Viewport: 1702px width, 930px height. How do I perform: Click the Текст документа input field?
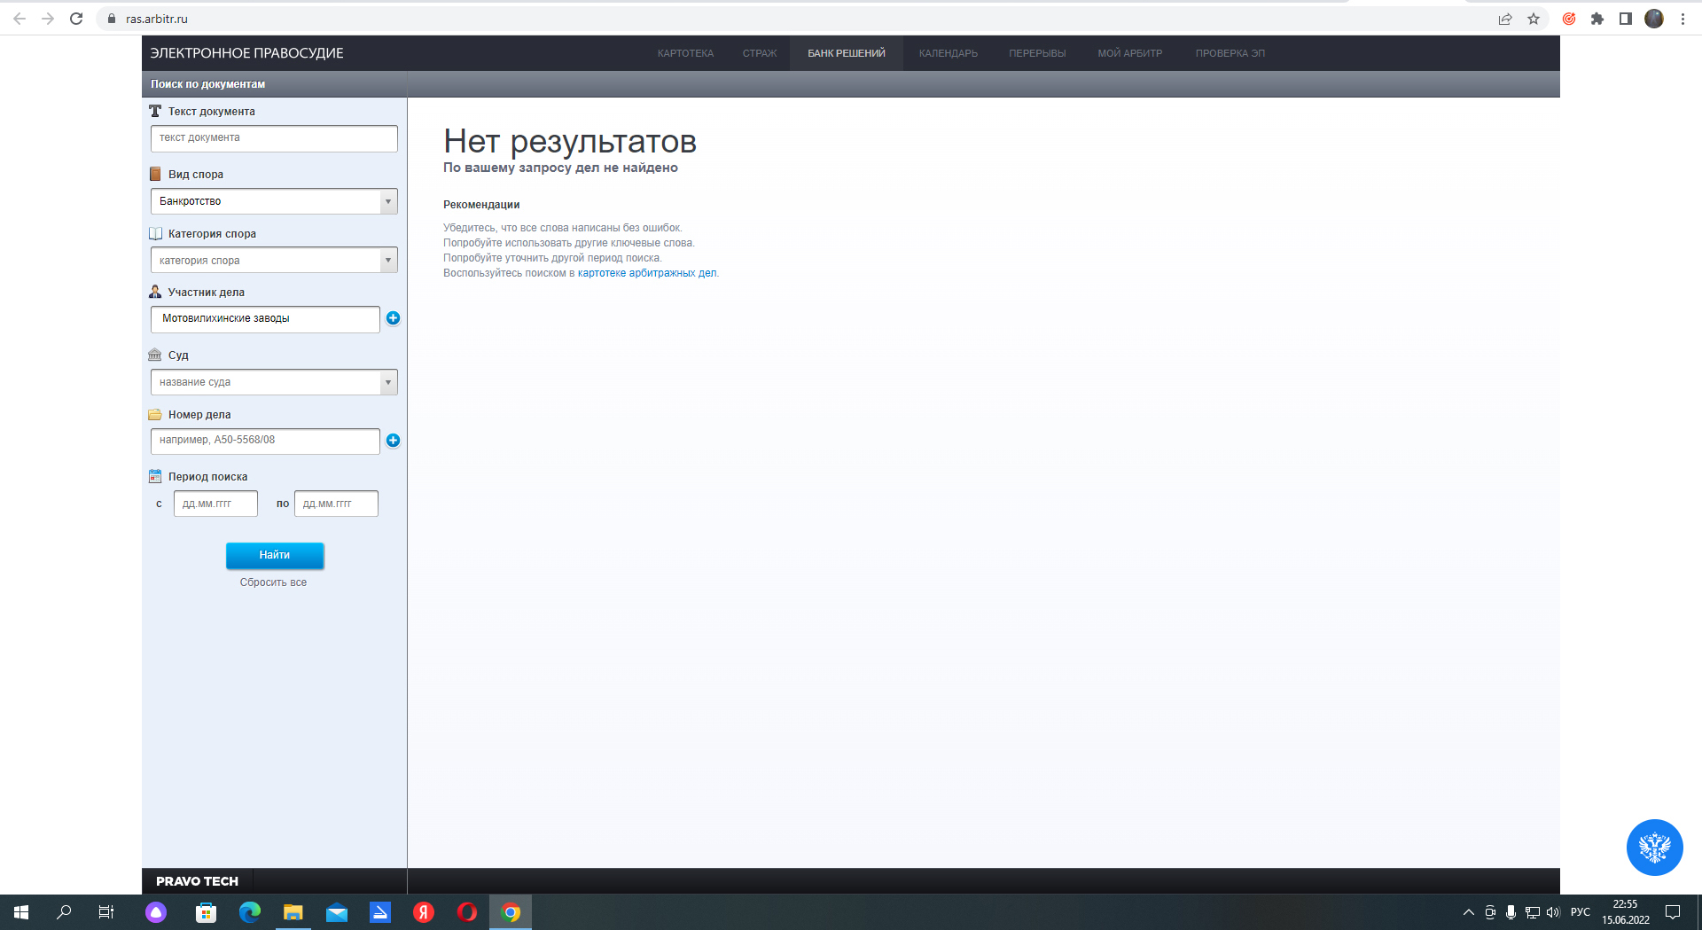coord(274,138)
